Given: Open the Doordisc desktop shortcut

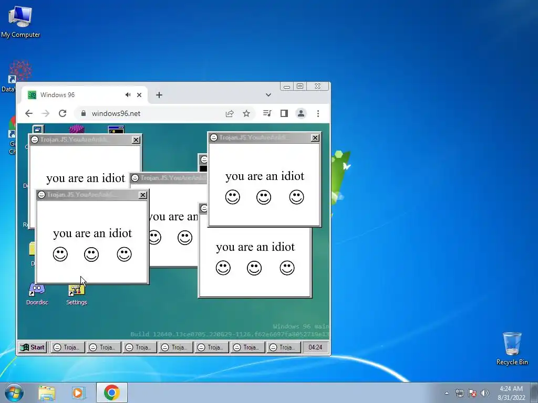Looking at the screenshot, I should pos(37,294).
